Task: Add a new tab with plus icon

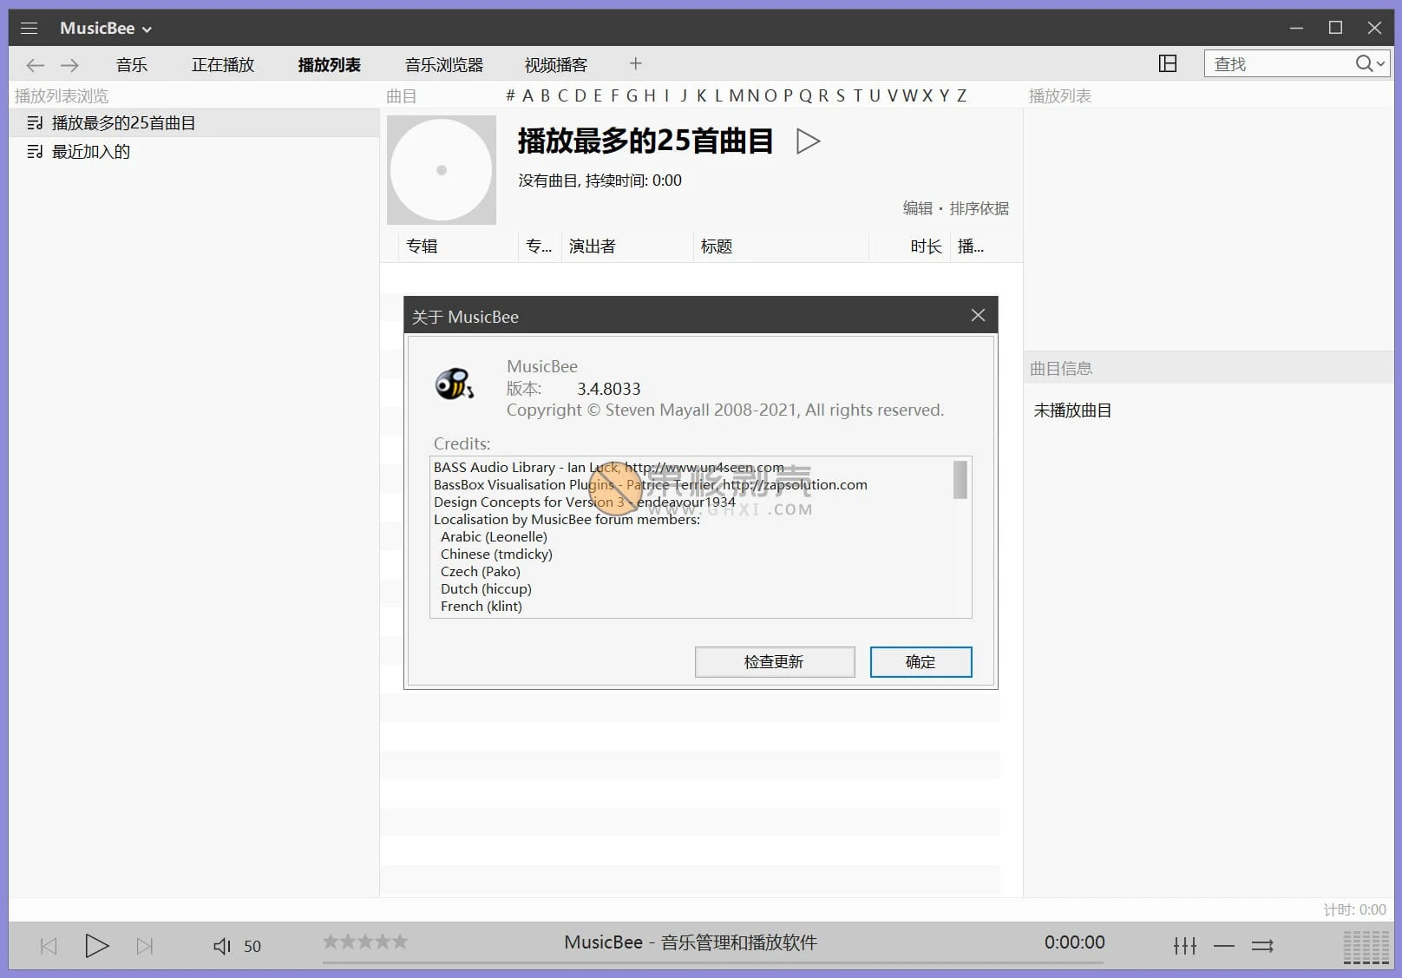Action: (636, 63)
